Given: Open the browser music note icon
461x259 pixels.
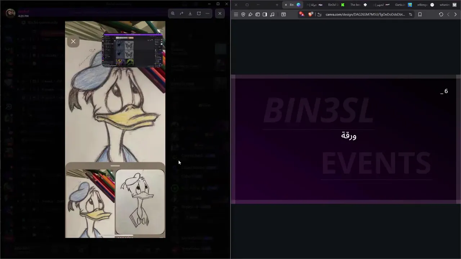Looking at the screenshot, I should (272, 14).
